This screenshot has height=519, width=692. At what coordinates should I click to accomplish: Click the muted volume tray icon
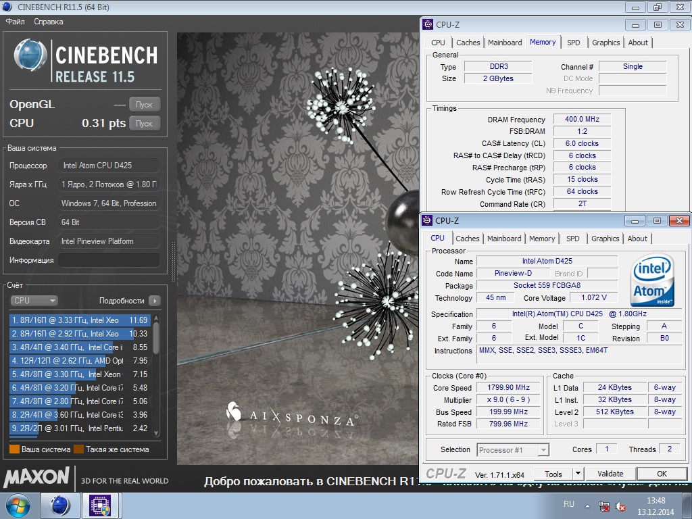620,506
